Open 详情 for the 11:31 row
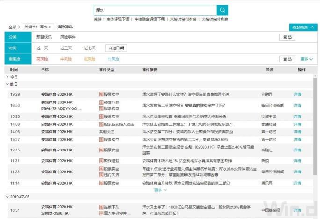The image size is (320, 219). coord(298,161)
